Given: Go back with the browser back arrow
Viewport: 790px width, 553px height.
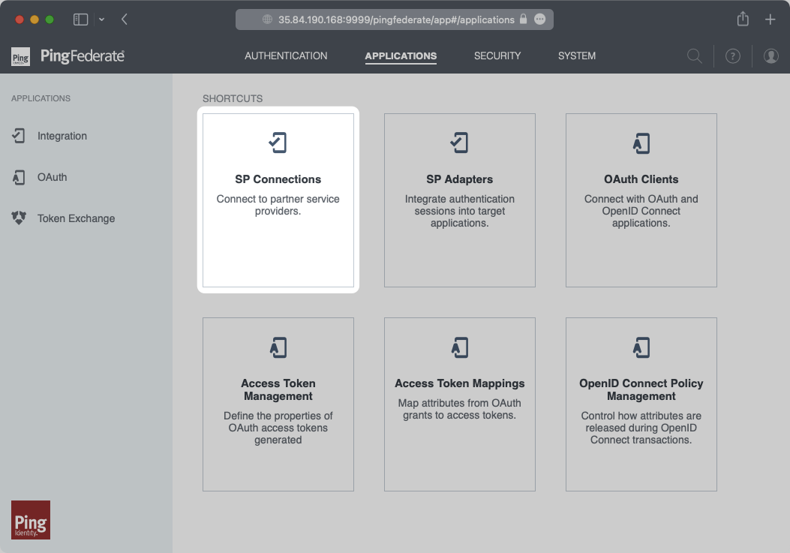Looking at the screenshot, I should click(125, 20).
